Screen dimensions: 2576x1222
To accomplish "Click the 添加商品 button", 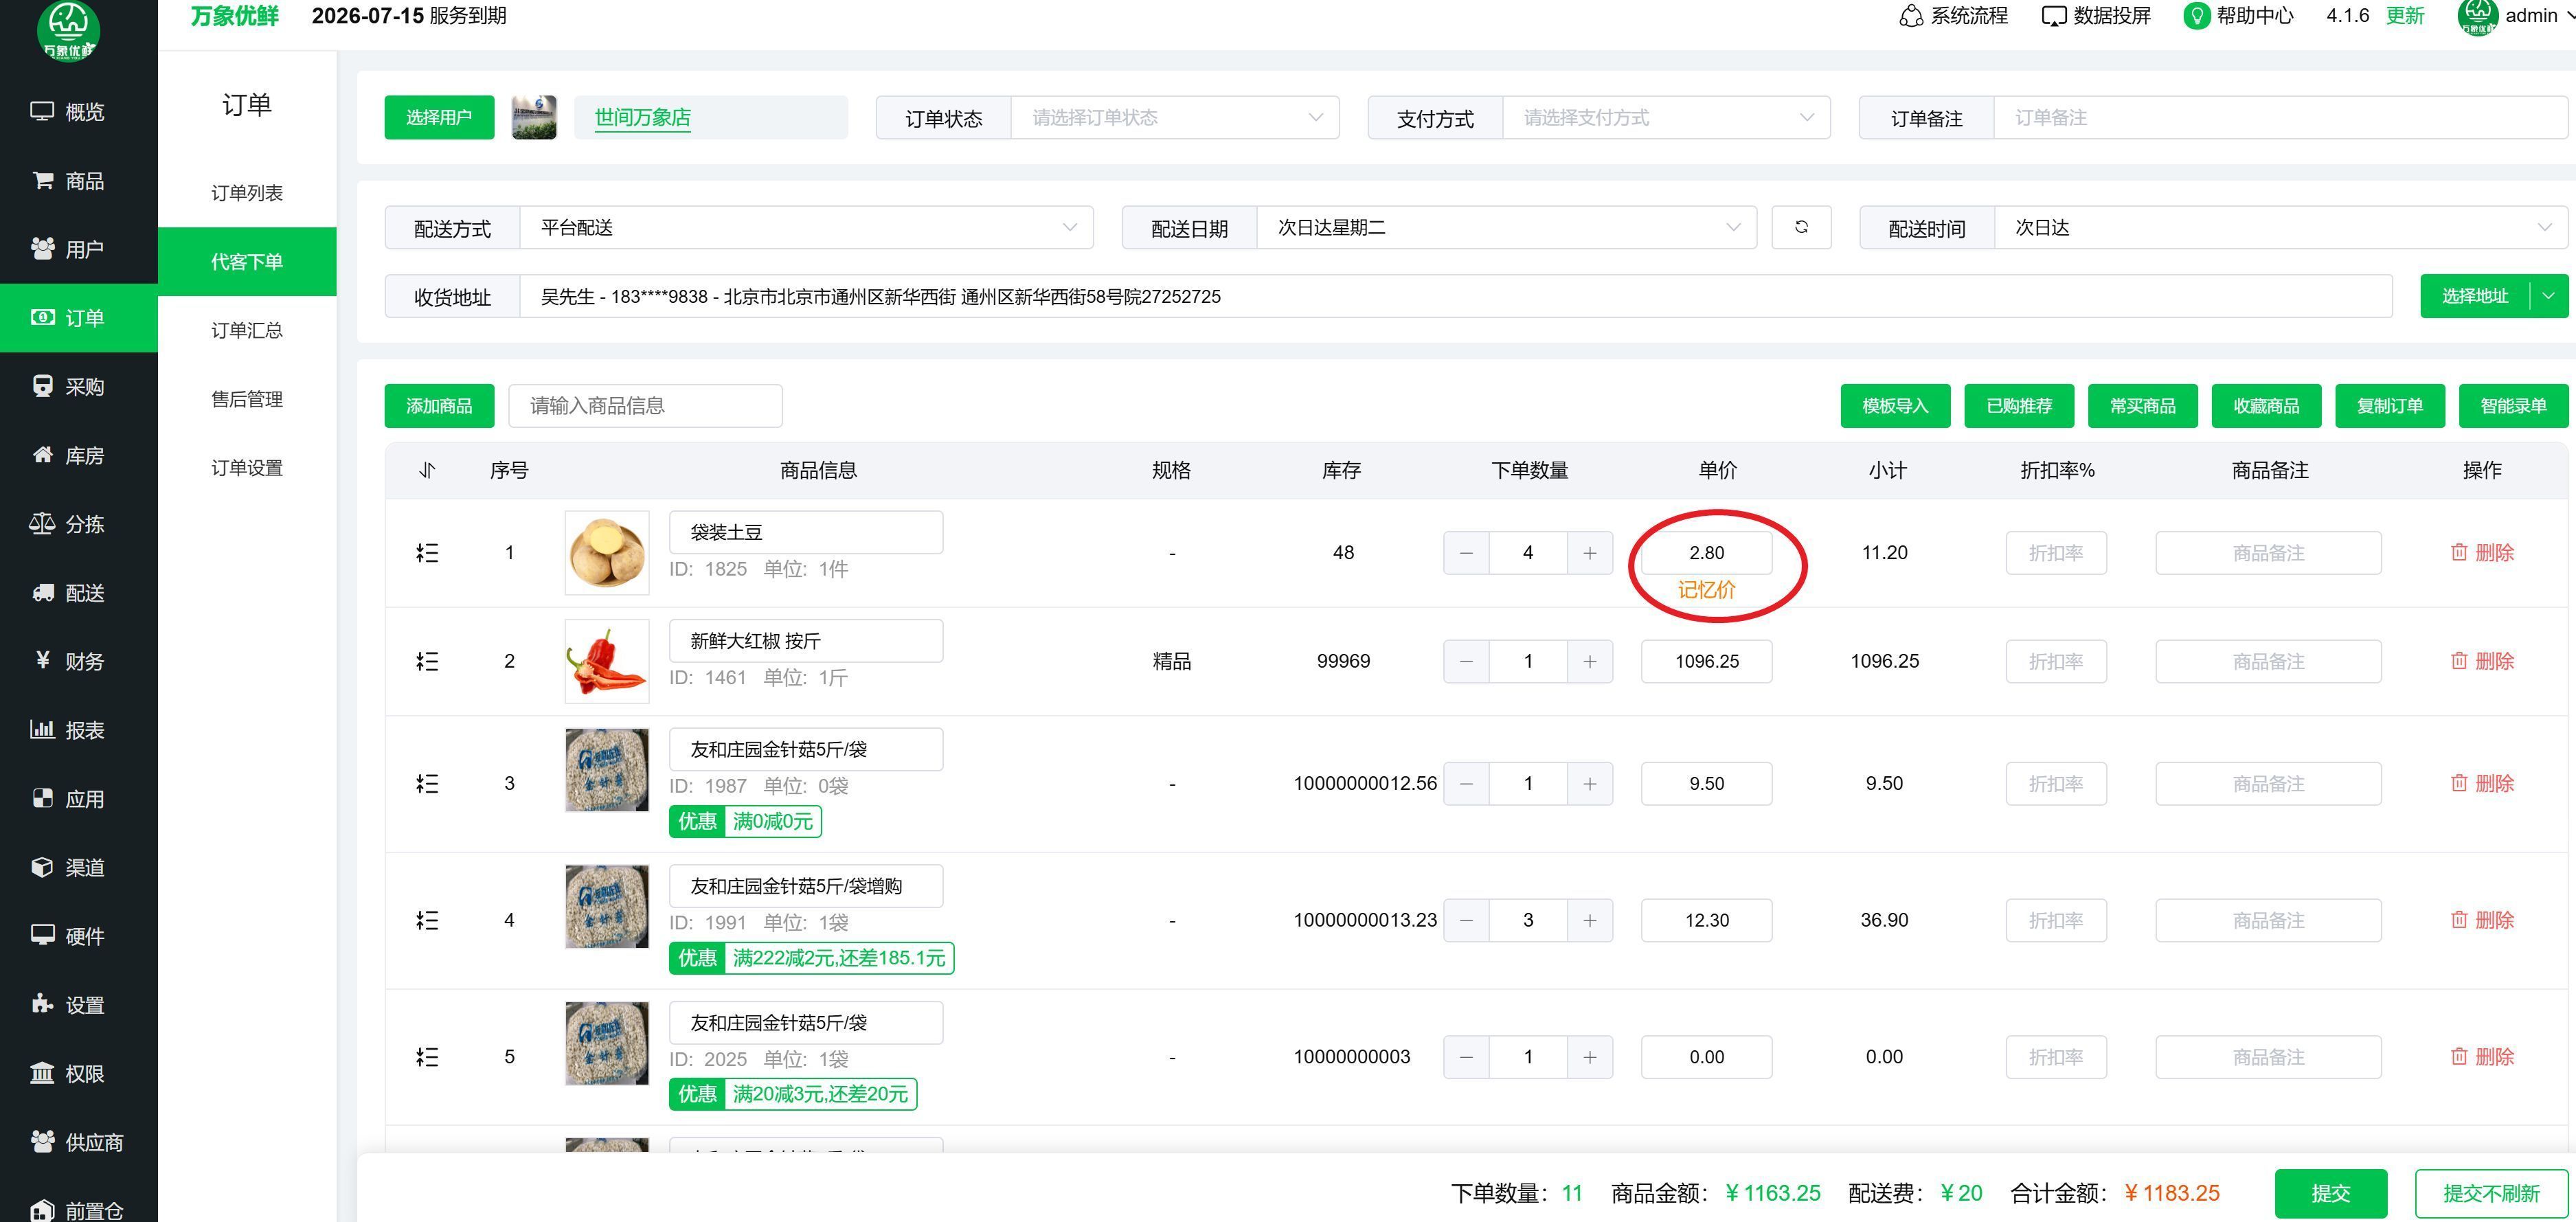I will click(x=439, y=406).
